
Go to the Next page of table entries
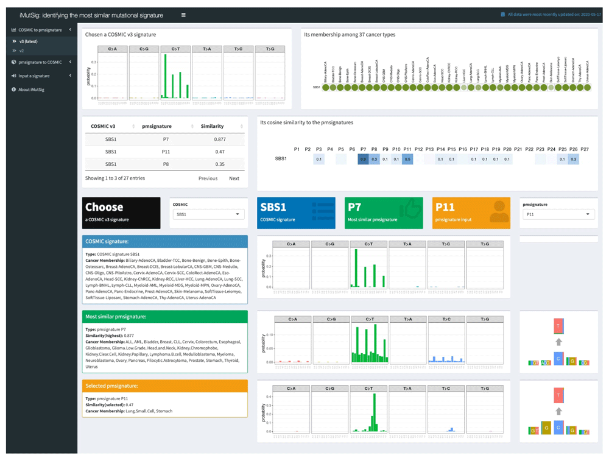click(234, 178)
